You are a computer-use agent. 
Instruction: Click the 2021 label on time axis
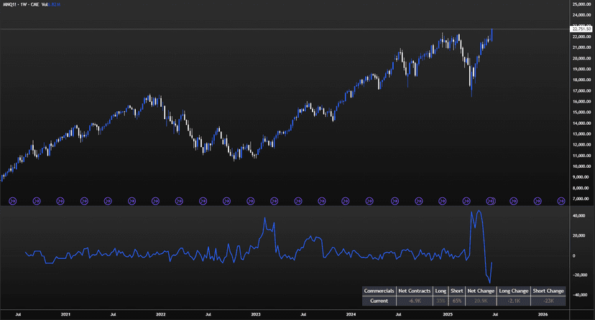tap(65, 314)
